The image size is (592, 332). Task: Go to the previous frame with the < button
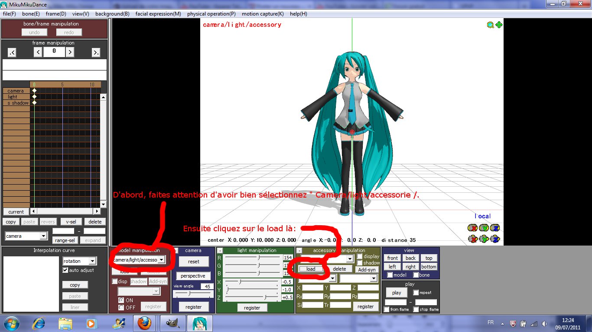tap(38, 52)
